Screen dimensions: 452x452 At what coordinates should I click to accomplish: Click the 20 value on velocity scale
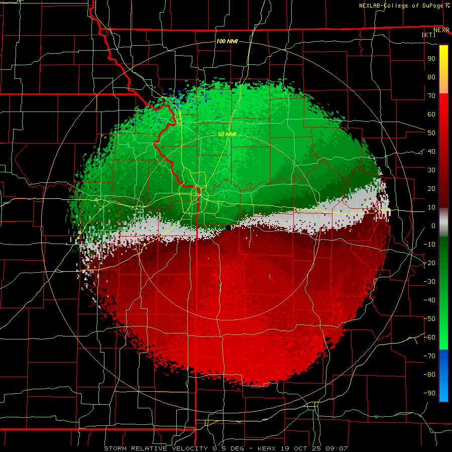431,188
